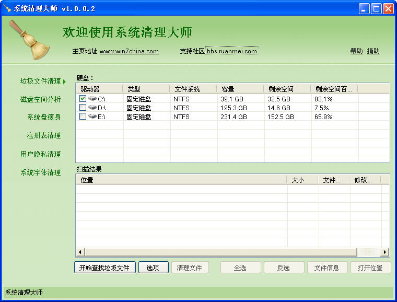Click scan results scrollbar right arrow

click(385, 252)
